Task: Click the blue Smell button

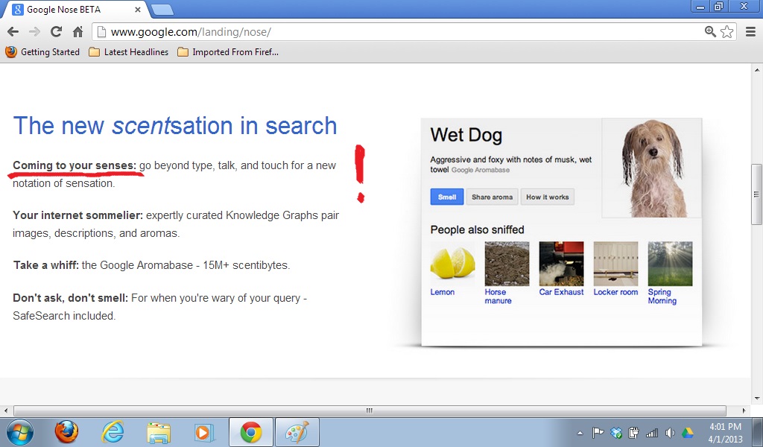Action: pos(447,197)
